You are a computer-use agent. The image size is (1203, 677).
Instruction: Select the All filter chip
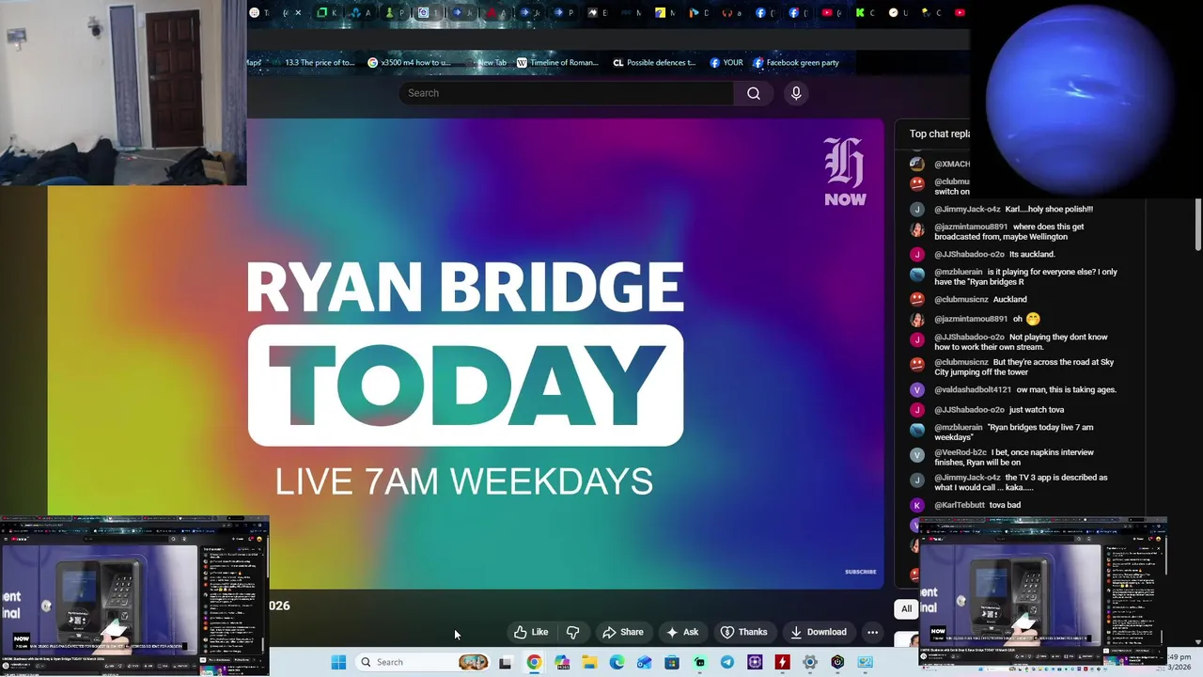tap(906, 608)
